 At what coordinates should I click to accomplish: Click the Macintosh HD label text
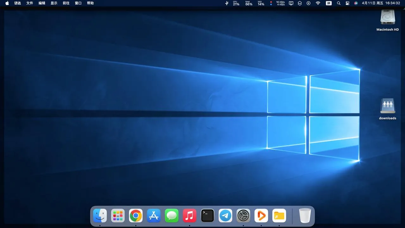pyautogui.click(x=388, y=29)
